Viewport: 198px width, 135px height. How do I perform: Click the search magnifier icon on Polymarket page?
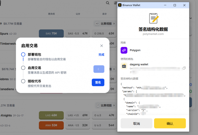[108, 3]
